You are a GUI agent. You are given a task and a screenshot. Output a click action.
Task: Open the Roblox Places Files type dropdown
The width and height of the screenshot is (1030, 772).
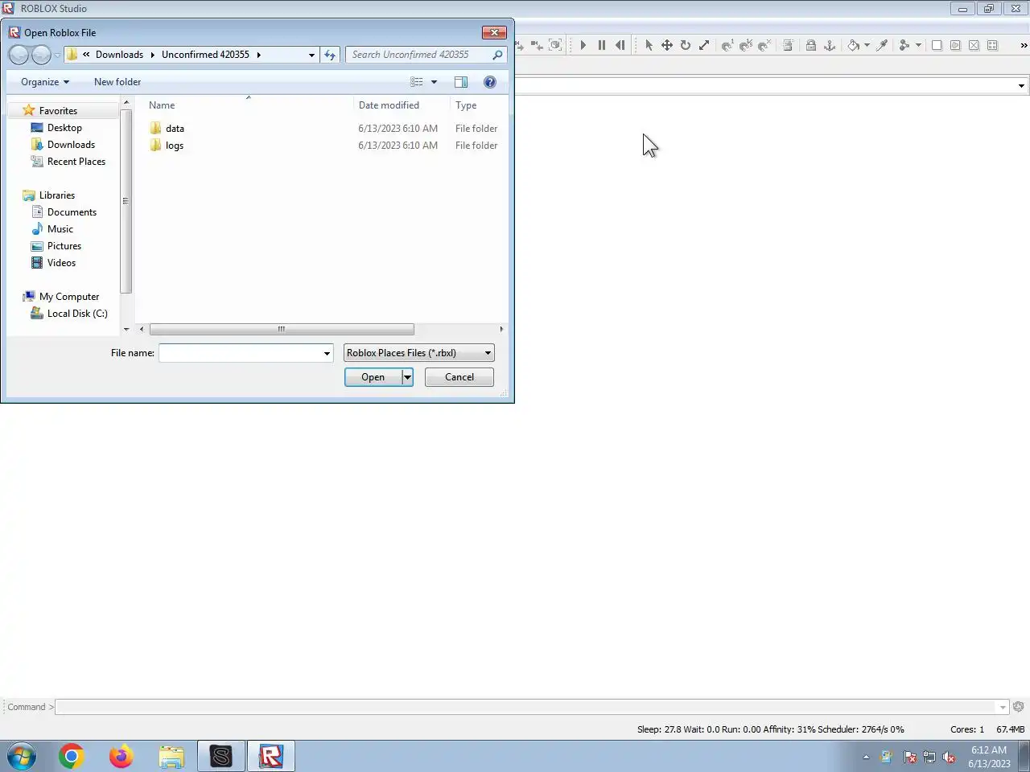click(x=419, y=353)
